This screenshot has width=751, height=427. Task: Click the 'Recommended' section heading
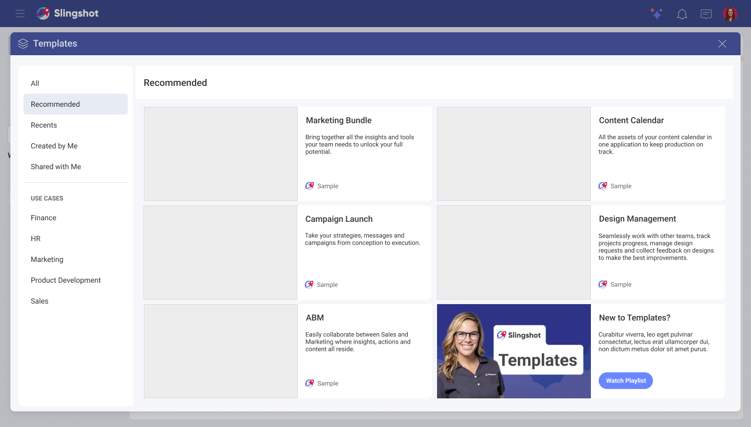coord(175,83)
